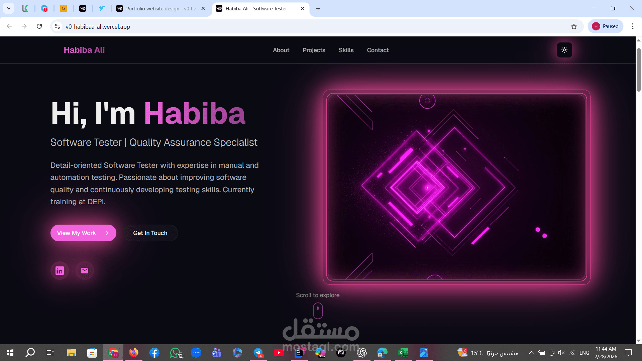Click the email envelope icon
Screen dimensions: 642x361
pyautogui.click(x=85, y=270)
